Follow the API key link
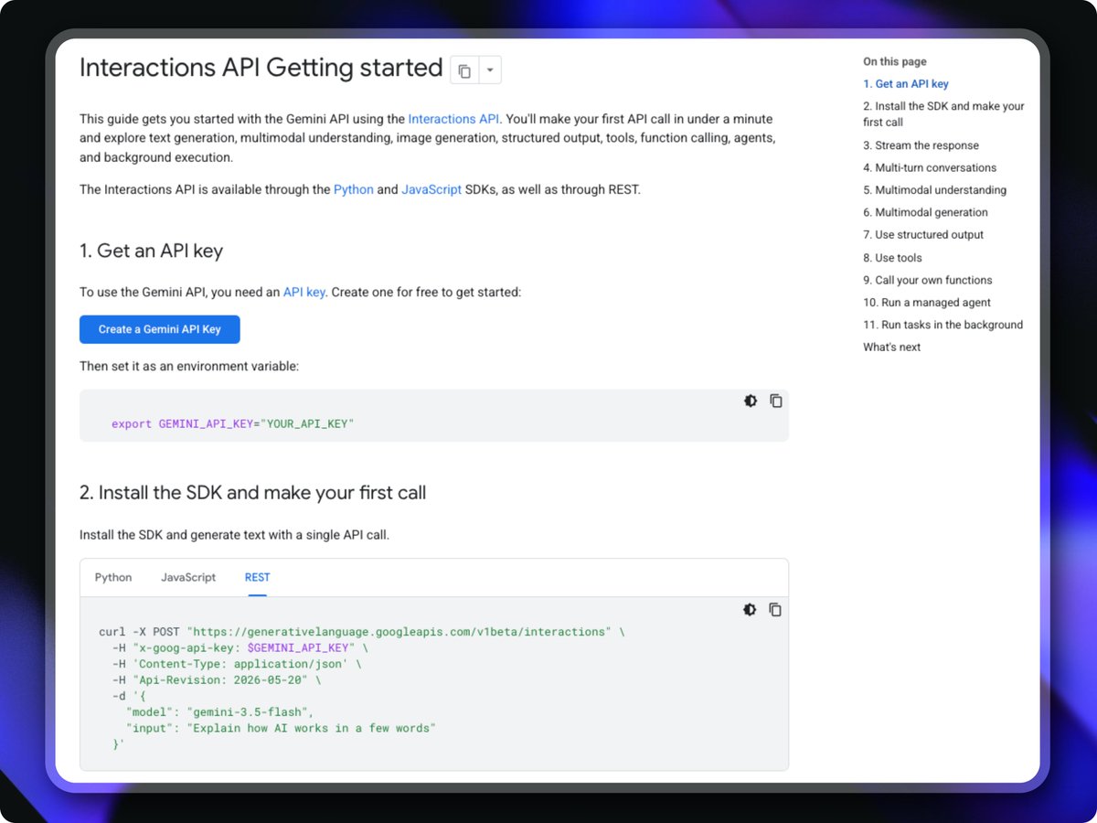Image resolution: width=1097 pixels, height=823 pixels. tap(304, 293)
